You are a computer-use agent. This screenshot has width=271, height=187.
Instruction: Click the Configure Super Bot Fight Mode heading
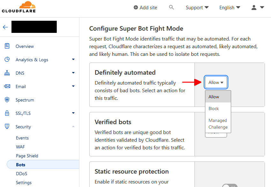point(136,28)
